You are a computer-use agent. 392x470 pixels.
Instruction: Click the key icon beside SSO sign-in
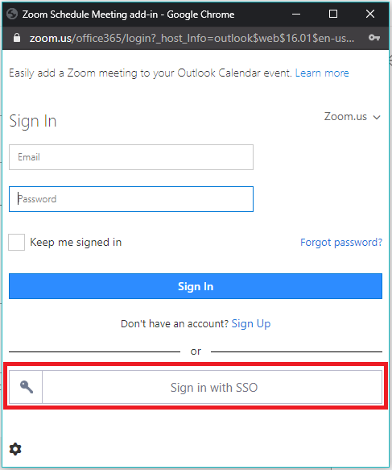coord(27,387)
